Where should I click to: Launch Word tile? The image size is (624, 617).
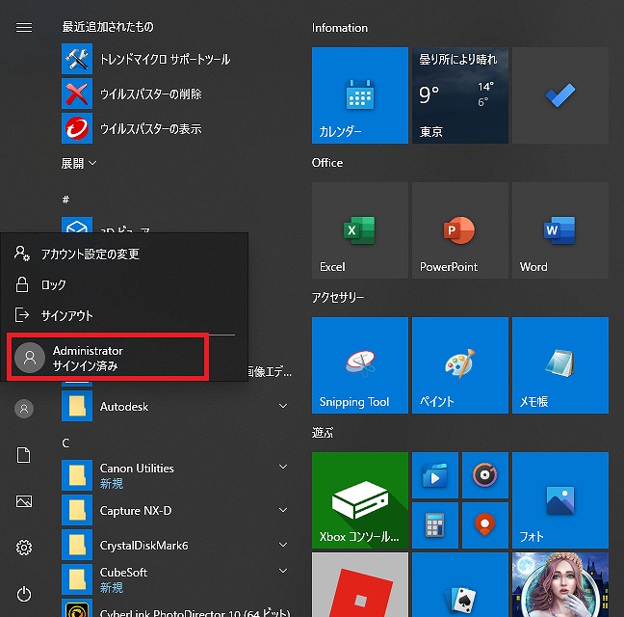(x=560, y=230)
